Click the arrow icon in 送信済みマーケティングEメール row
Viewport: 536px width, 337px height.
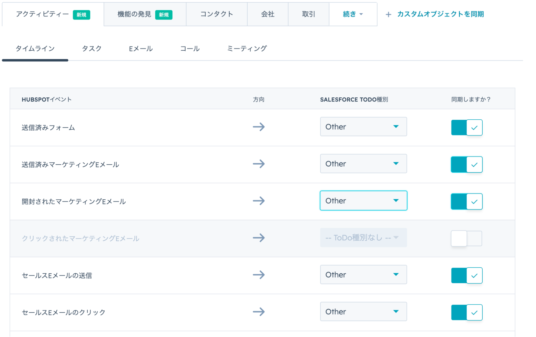click(258, 164)
